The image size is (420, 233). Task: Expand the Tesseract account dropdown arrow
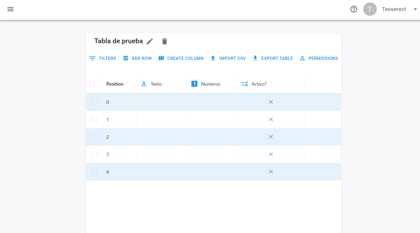[x=415, y=9]
